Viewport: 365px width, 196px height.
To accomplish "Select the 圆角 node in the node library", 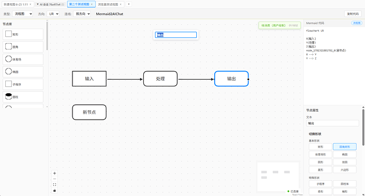I will pos(23,46).
